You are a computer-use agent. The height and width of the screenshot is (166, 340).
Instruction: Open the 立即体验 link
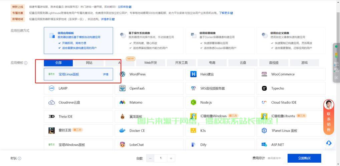[124, 7]
